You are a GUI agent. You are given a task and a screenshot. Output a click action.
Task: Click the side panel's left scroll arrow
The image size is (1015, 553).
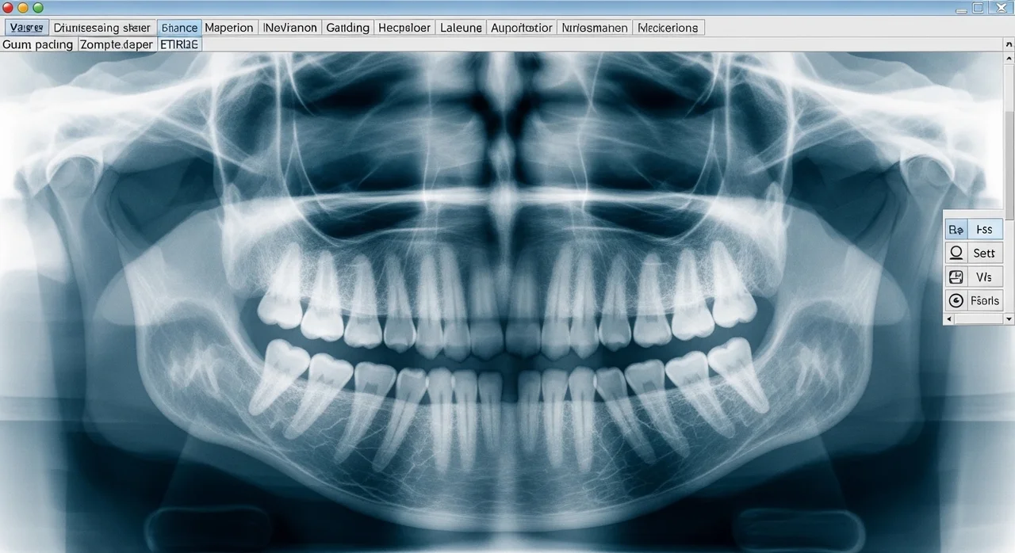click(x=948, y=319)
